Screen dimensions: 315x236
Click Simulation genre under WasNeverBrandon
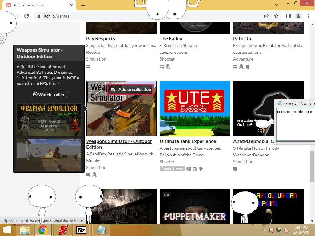243,162
